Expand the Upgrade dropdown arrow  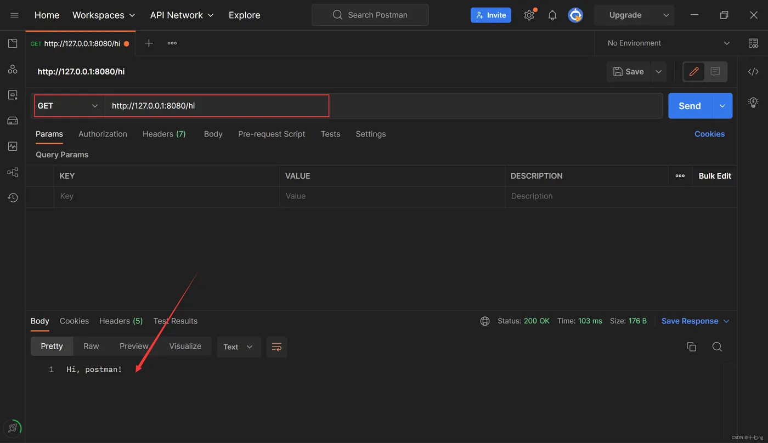(666, 15)
